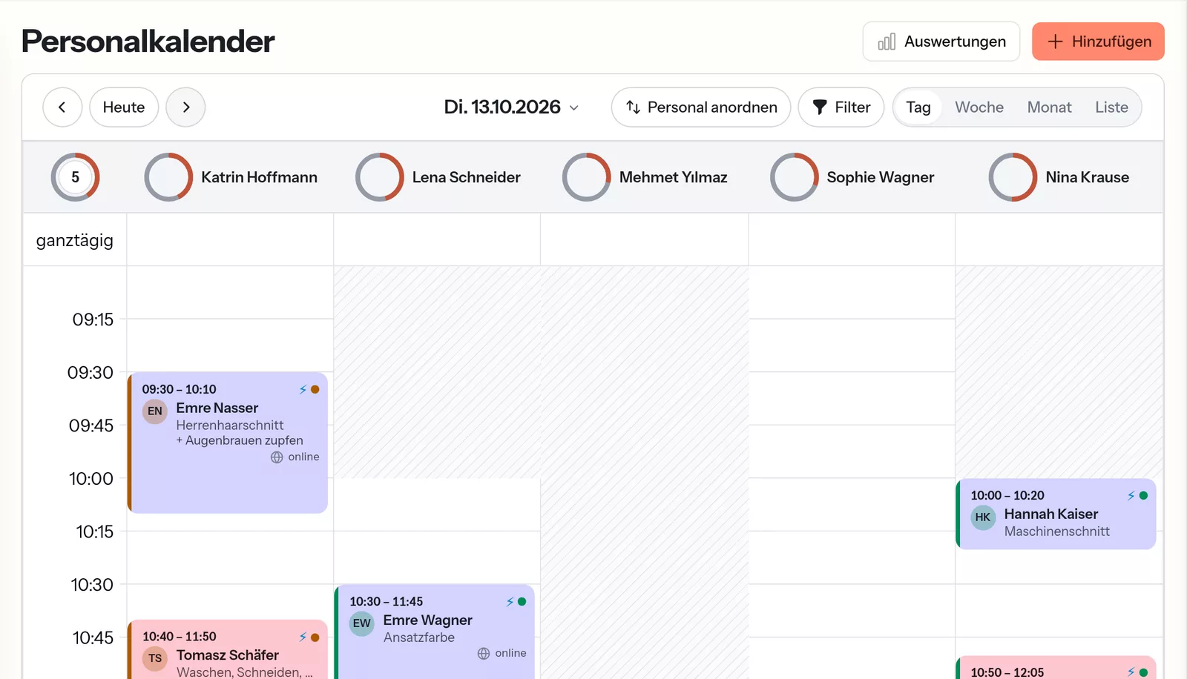
Task: Click the Personalkalender page title
Action: 148,42
